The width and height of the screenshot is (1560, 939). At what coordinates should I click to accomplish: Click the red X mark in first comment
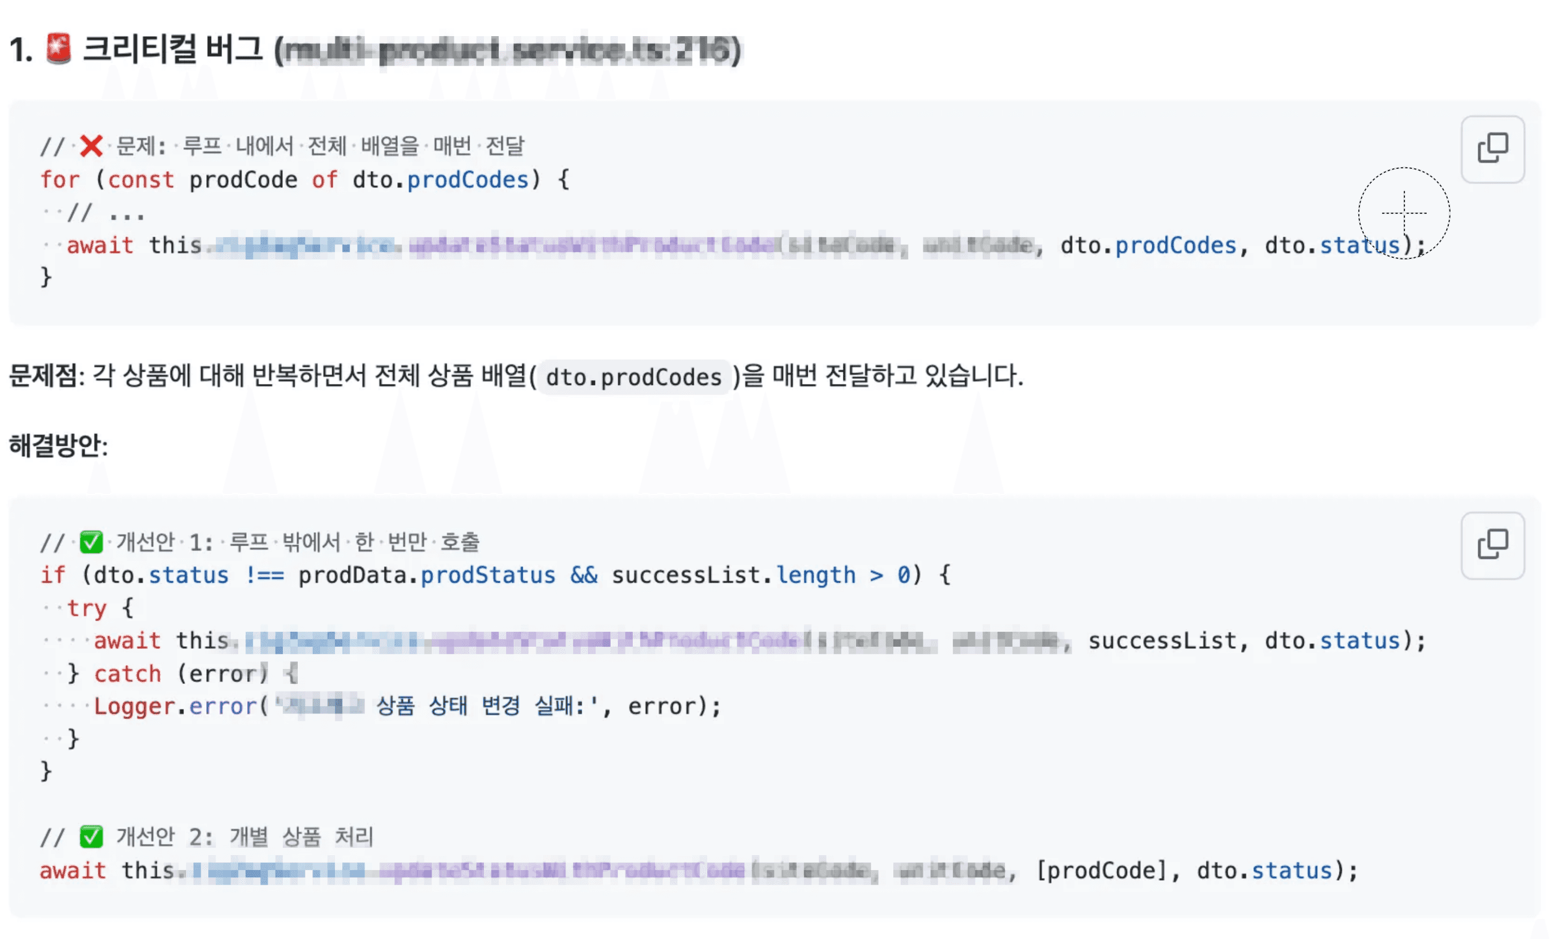point(91,146)
